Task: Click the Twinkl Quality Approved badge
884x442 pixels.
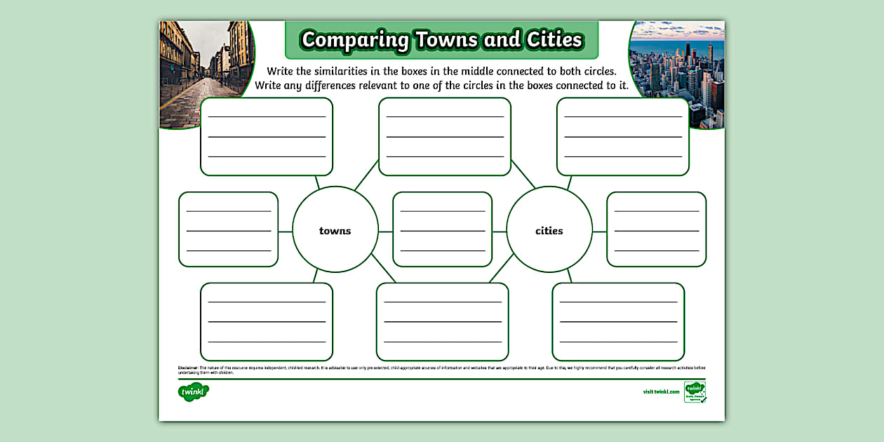Action: (695, 391)
